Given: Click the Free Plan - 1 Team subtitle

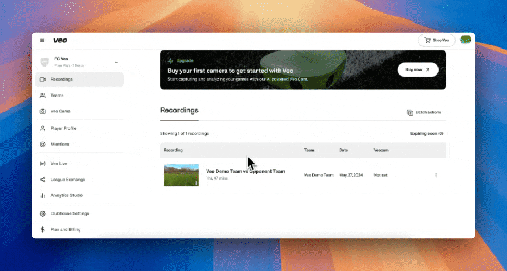Looking at the screenshot, I should click(69, 65).
